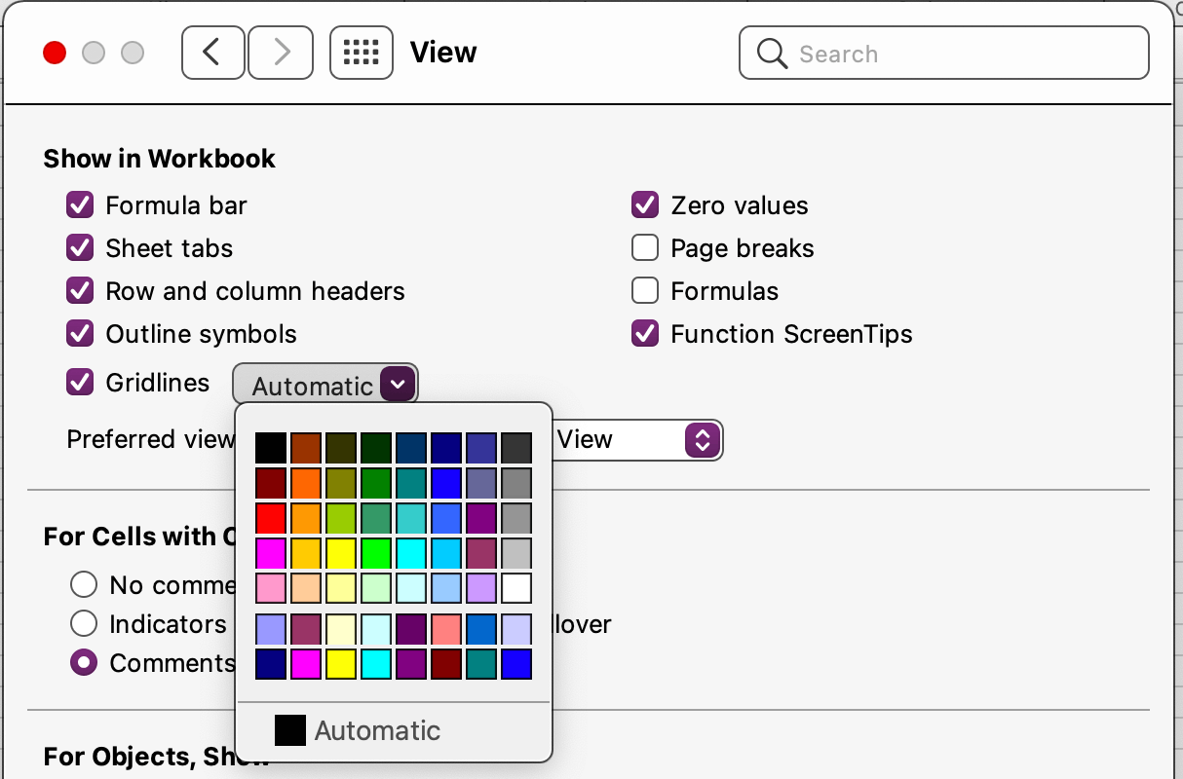Click the back navigation arrow
Viewport: 1183px width, 779px height.
coord(212,53)
